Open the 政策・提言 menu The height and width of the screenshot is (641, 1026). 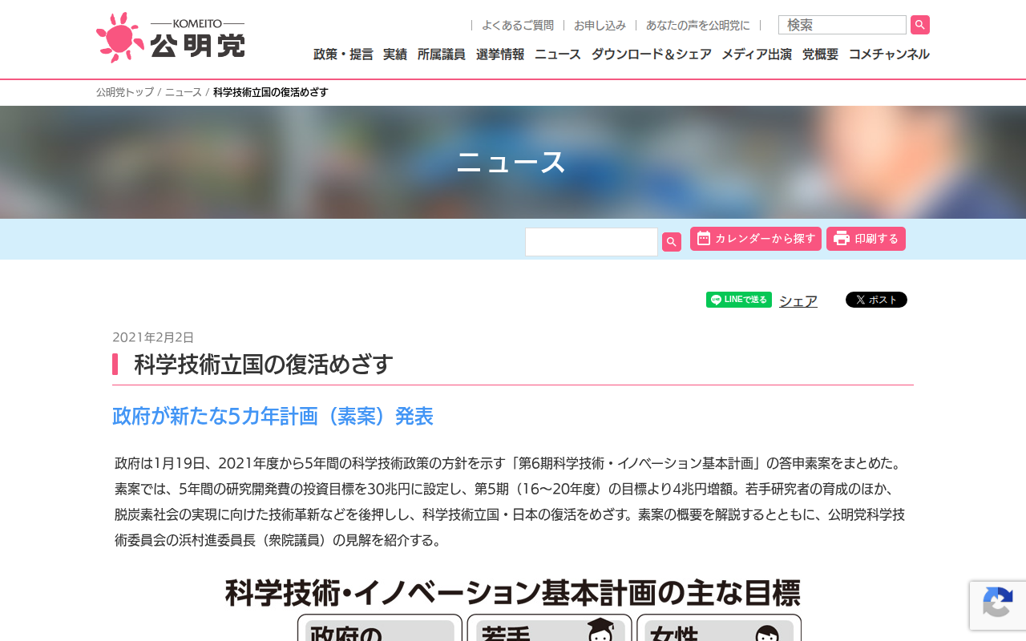(x=343, y=54)
